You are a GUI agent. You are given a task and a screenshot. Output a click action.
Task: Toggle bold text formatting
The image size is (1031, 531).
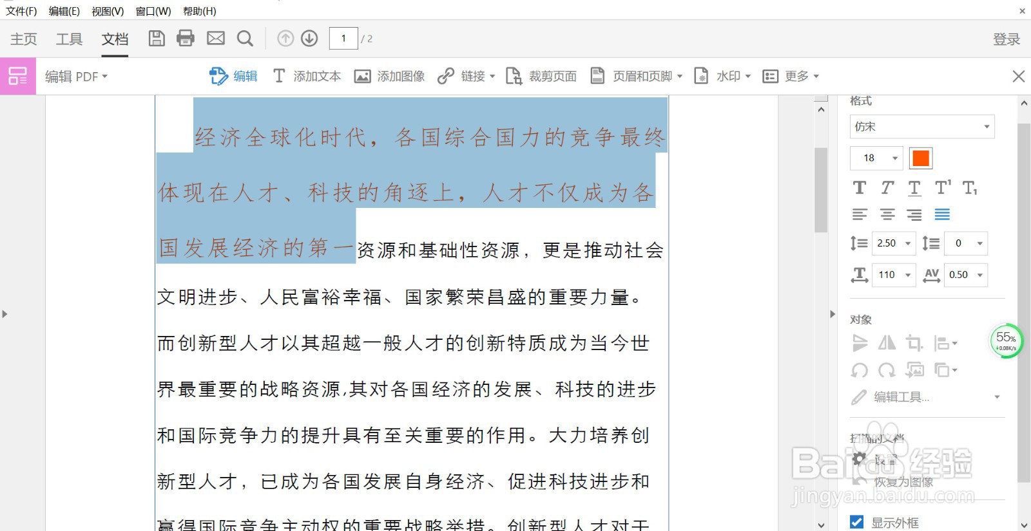[860, 188]
